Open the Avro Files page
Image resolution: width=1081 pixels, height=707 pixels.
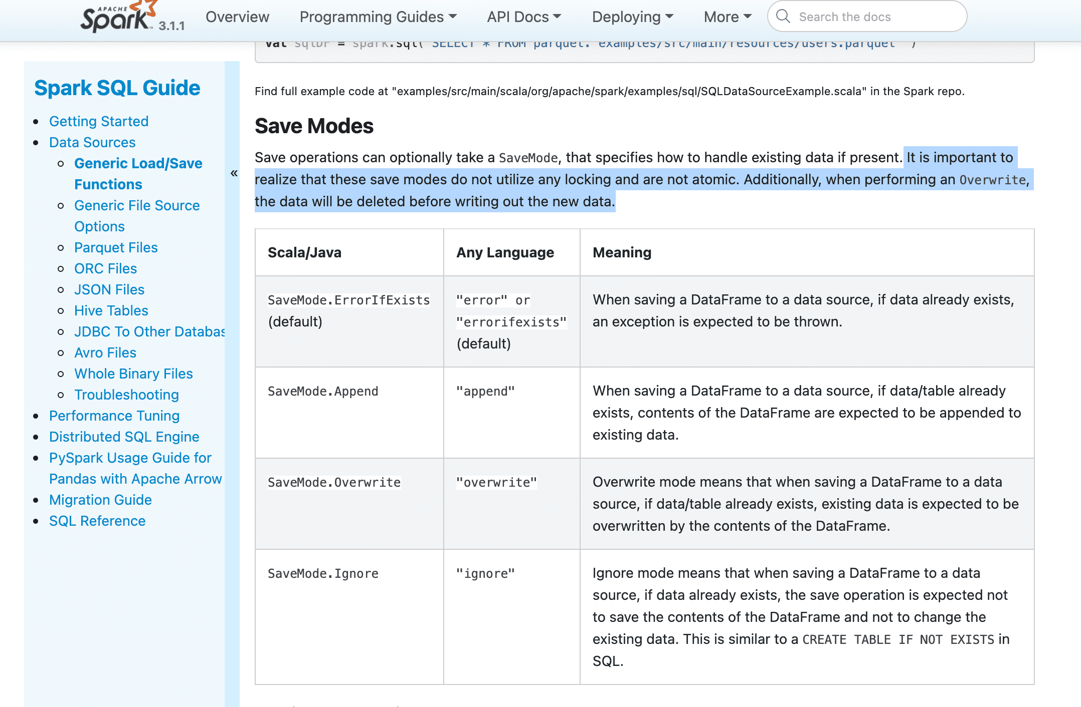click(x=105, y=352)
